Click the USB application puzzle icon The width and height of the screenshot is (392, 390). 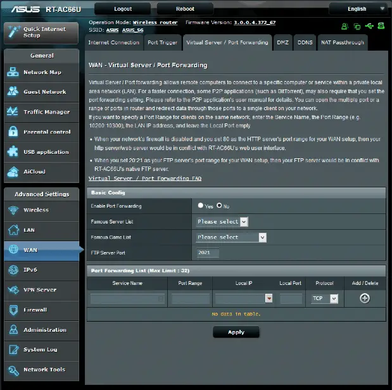coord(13,151)
